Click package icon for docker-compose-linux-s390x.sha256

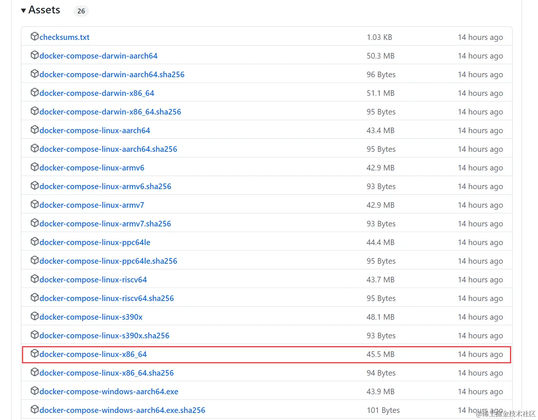[x=35, y=335]
